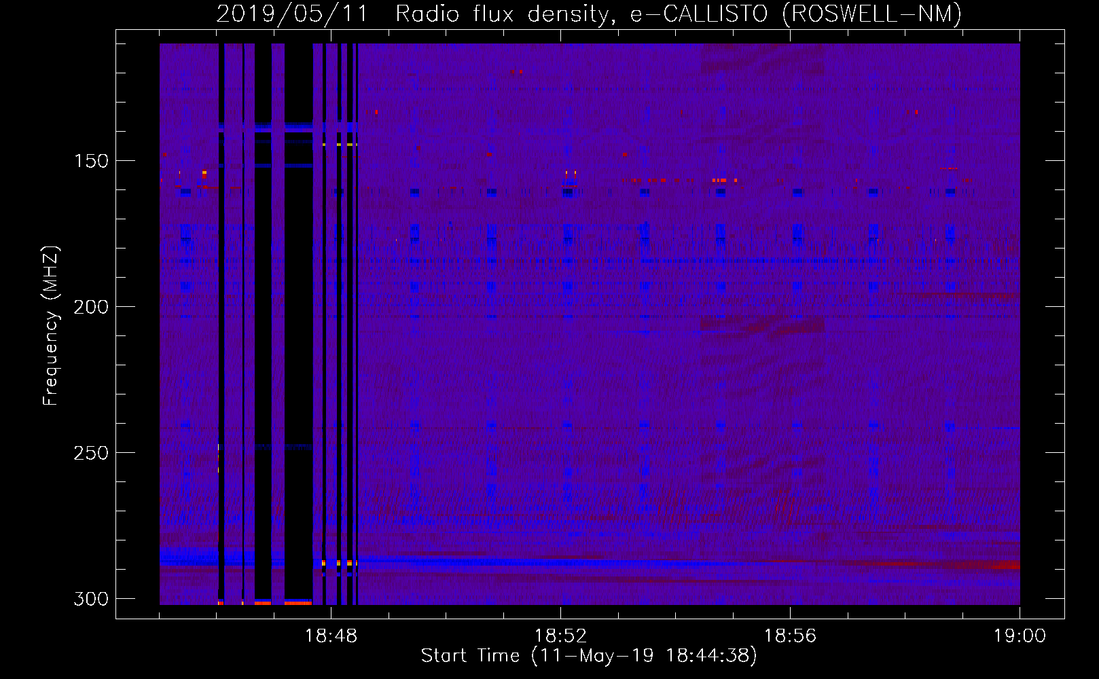Click the 18:56 time tick label
The image size is (1099, 679).
point(790,636)
